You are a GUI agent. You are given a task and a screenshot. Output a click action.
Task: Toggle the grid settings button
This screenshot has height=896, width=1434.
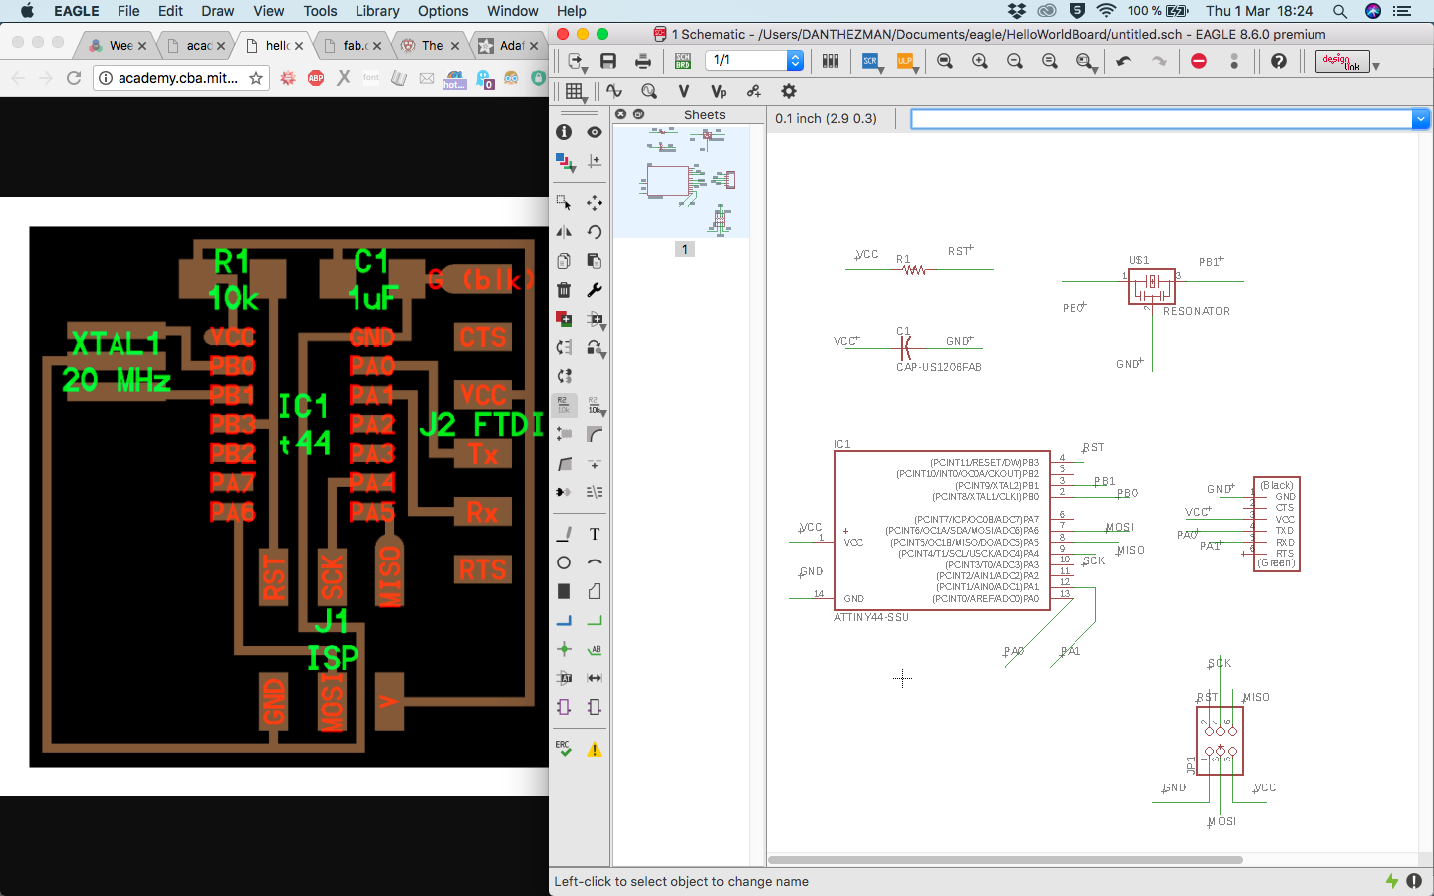(575, 91)
